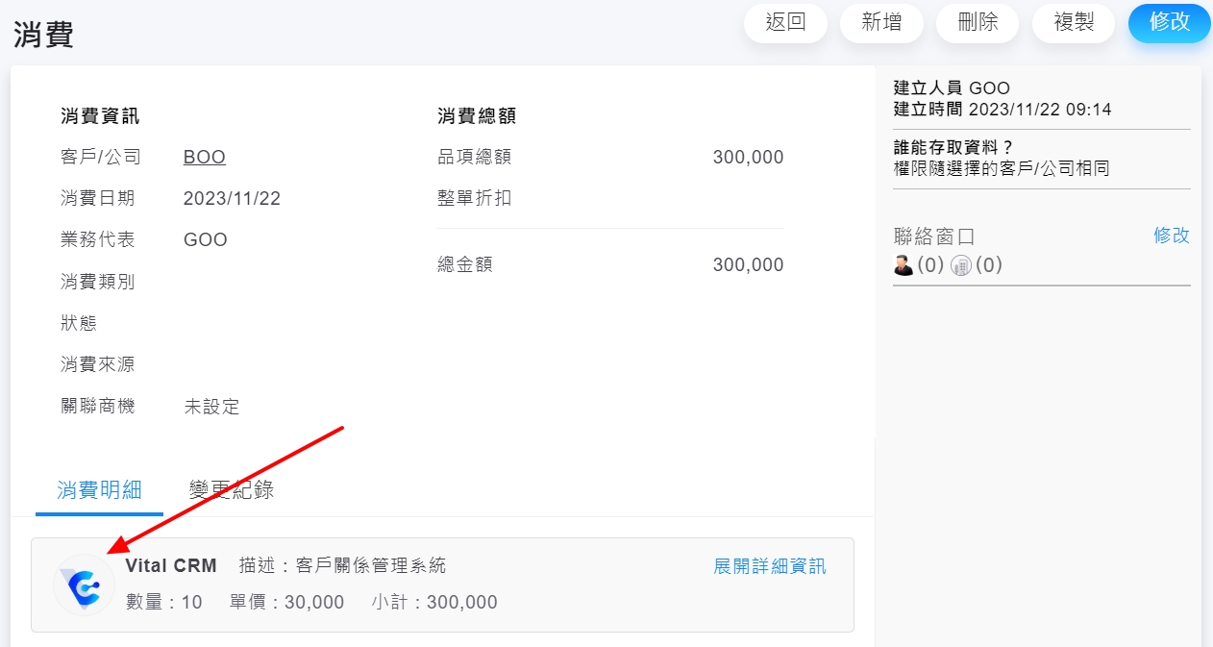Expand details via 展開詳細資訊
Image resolution: width=1213 pixels, height=647 pixels.
click(769, 566)
